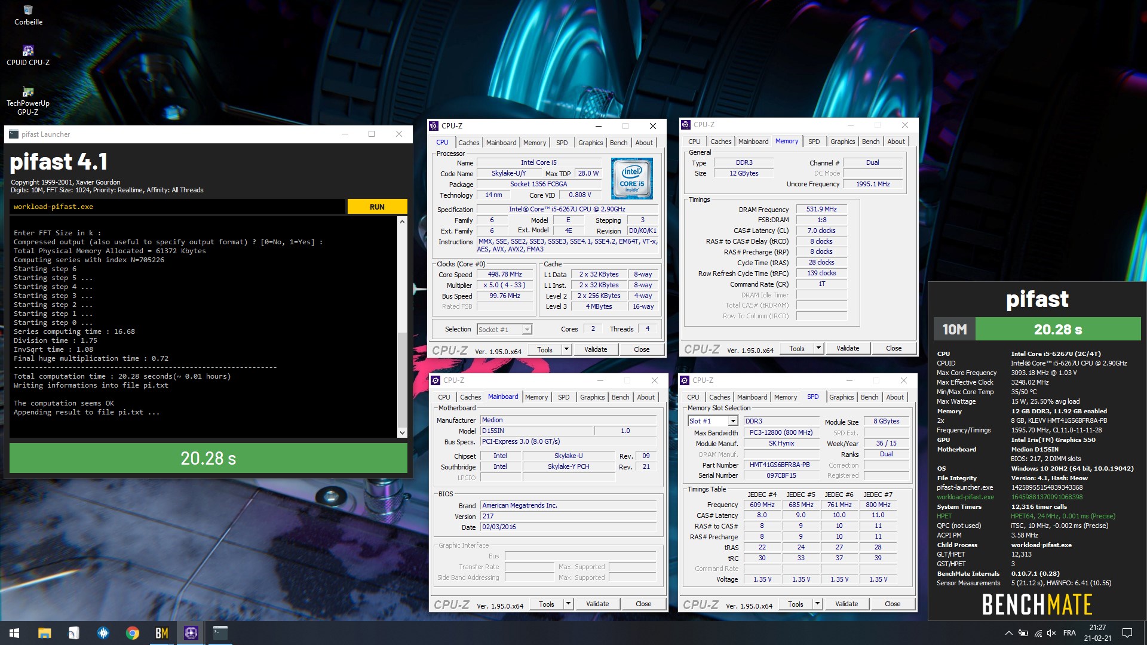
Task: Show hidden system tray icons
Action: (1008, 633)
